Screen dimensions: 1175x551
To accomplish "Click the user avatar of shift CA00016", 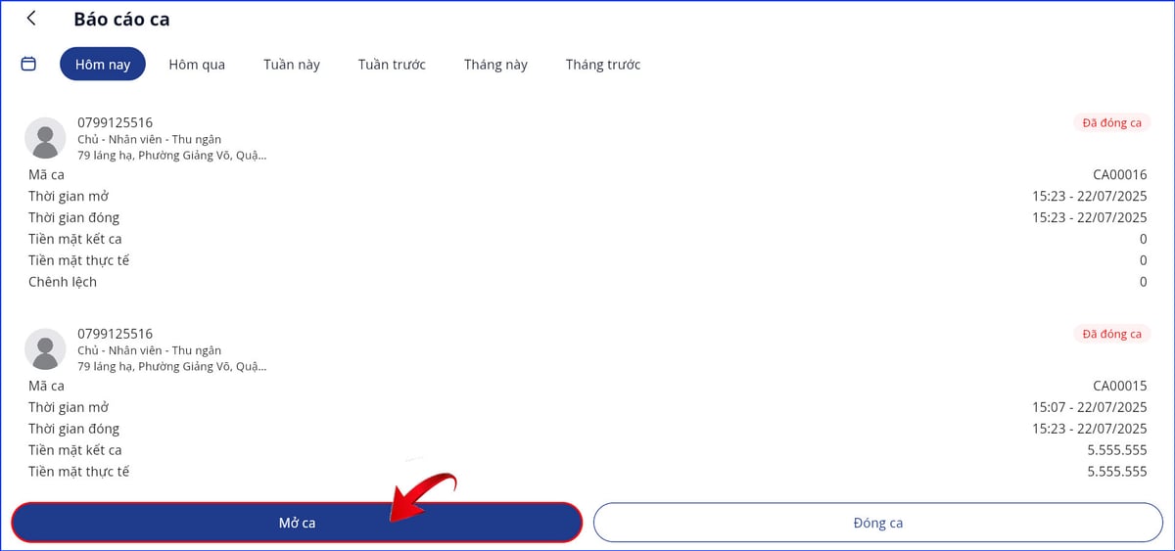I will tap(45, 138).
